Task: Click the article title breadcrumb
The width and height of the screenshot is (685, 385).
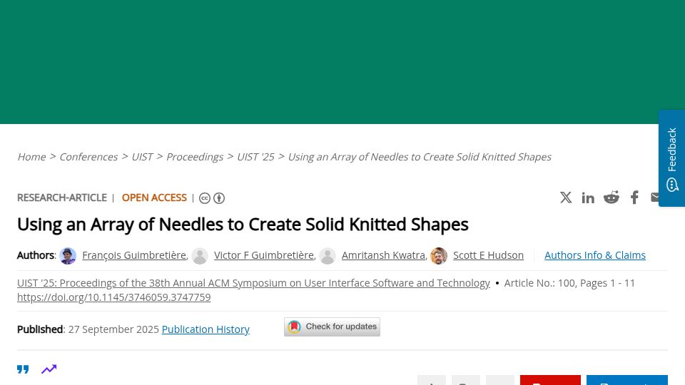Action: (x=420, y=157)
